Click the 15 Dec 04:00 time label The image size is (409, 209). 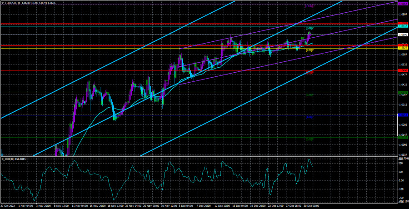click(x=239, y=206)
